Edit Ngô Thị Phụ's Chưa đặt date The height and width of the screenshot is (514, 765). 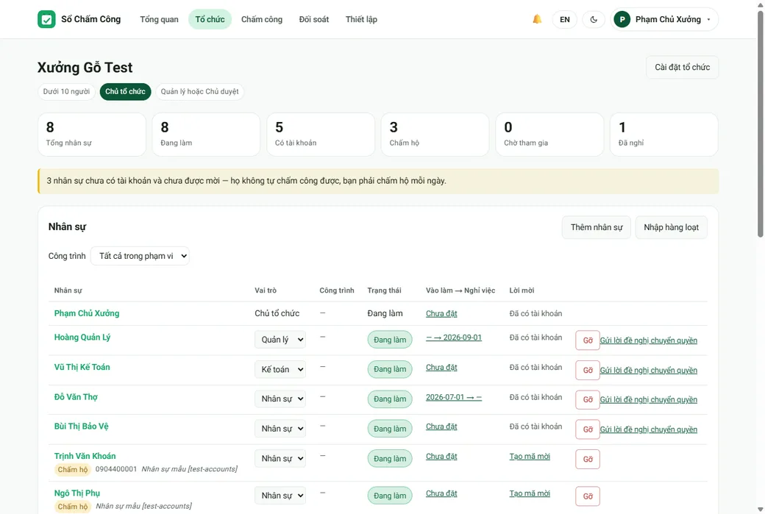click(441, 493)
